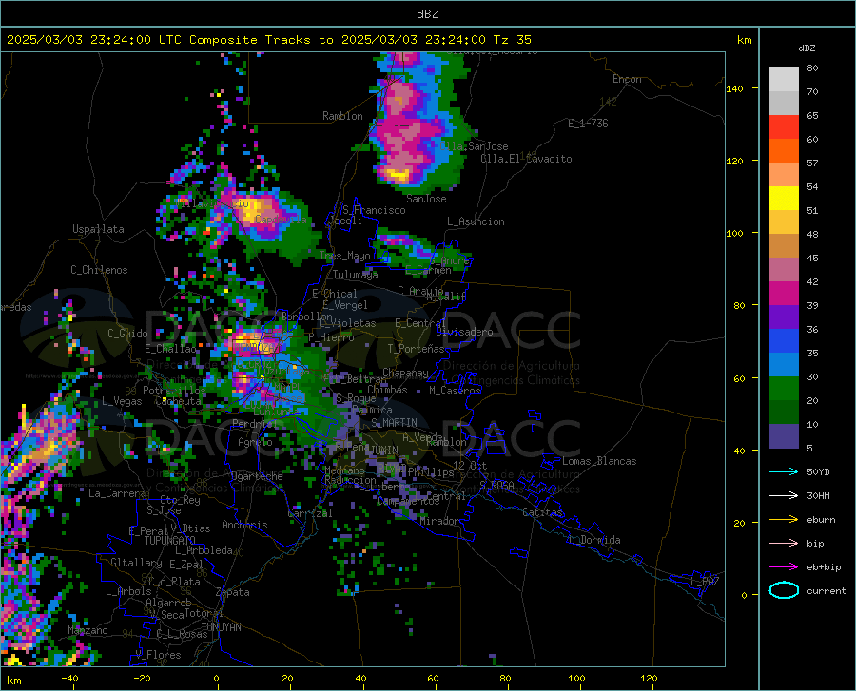Click the Catitas map label

click(543, 512)
